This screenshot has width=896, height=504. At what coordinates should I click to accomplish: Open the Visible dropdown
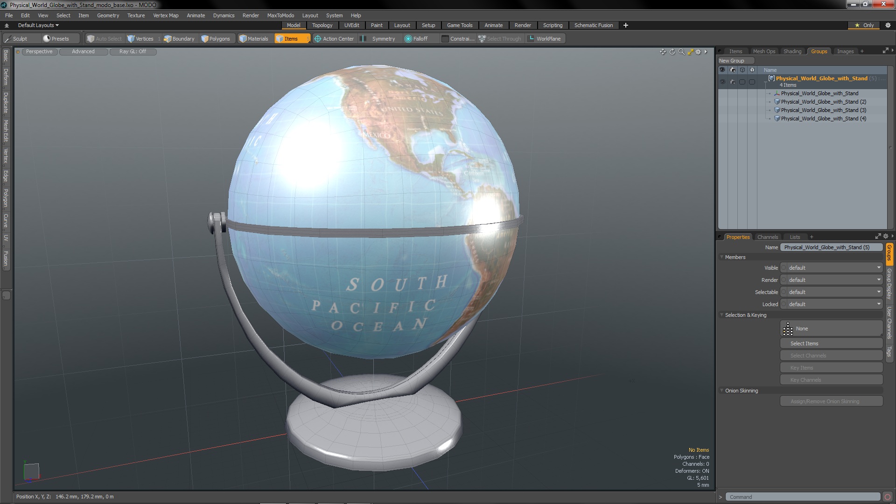(832, 268)
